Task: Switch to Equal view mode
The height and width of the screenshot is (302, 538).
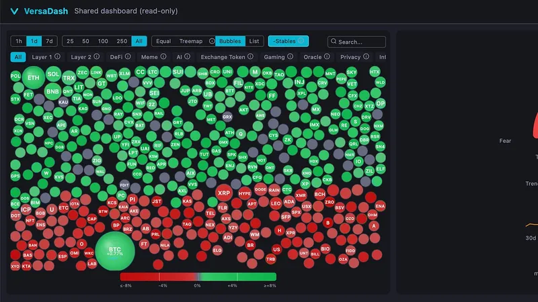Action: [163, 41]
